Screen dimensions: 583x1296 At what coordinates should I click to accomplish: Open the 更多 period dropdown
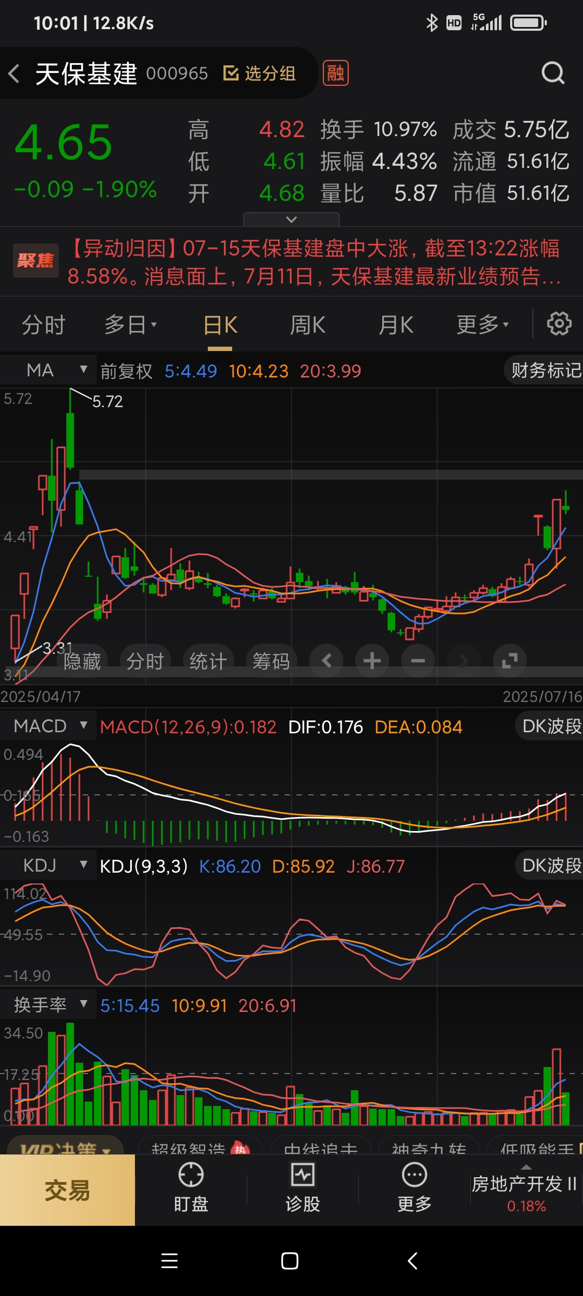(x=483, y=325)
